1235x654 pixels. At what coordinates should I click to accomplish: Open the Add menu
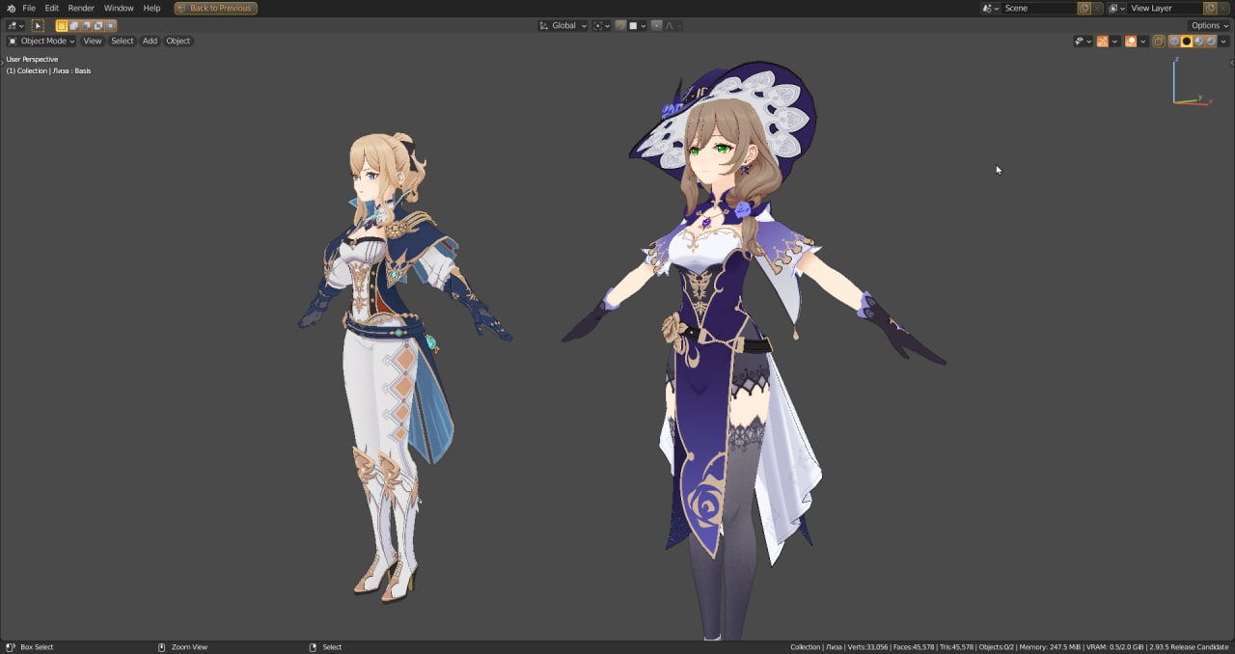tap(150, 41)
